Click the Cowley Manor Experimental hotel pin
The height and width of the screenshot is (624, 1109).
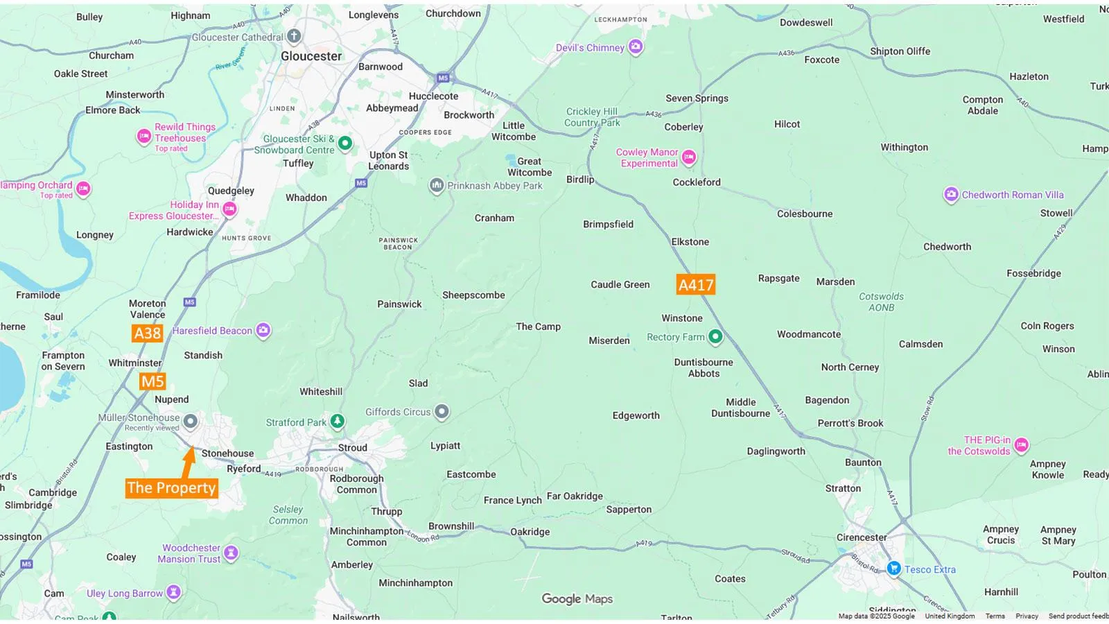tap(688, 157)
